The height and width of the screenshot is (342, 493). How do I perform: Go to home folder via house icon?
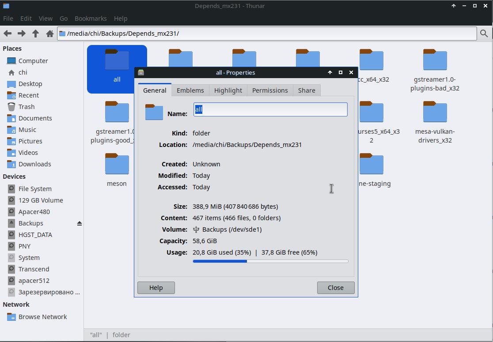click(x=49, y=33)
